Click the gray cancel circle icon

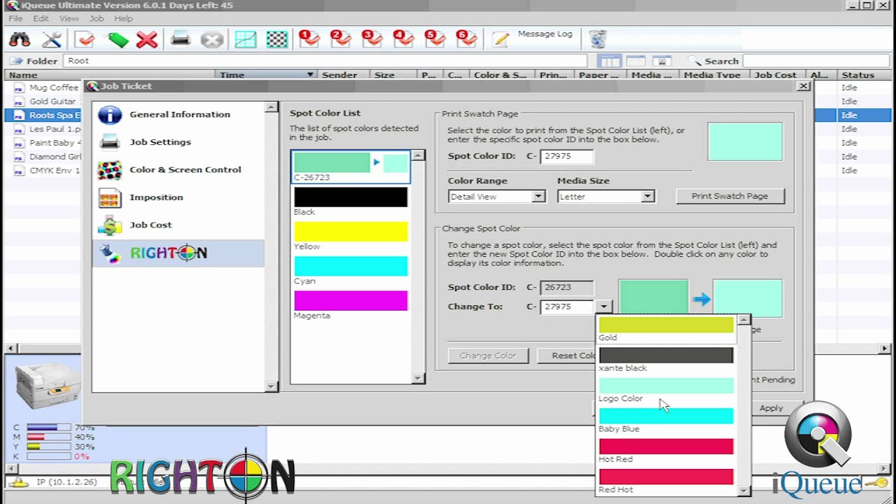tap(212, 39)
